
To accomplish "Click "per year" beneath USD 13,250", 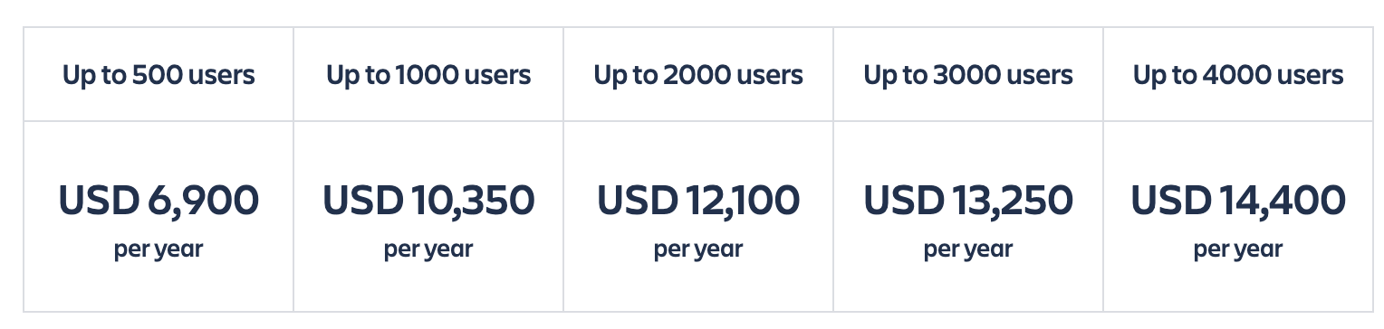I will pos(968,249).
